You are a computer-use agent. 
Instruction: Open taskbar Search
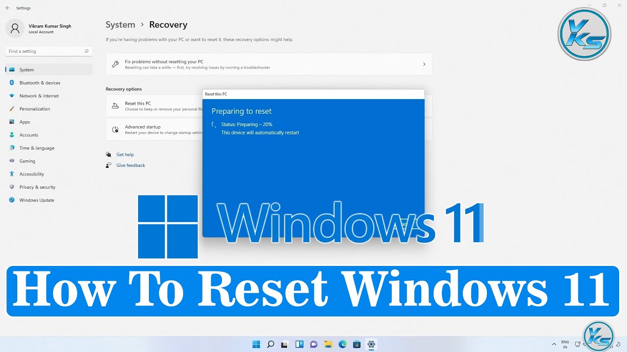(x=270, y=344)
